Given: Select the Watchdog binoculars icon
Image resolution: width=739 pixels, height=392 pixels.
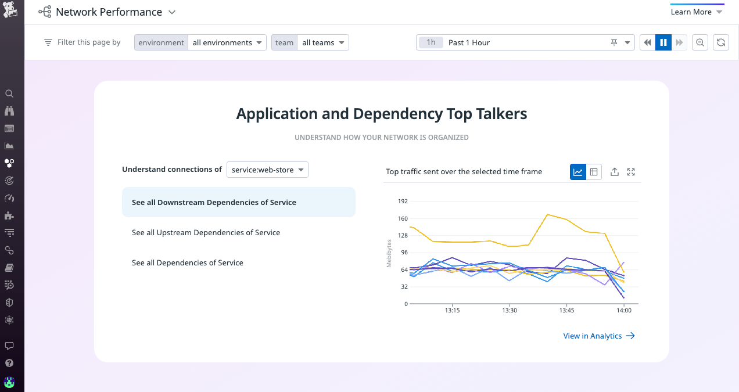Looking at the screenshot, I should (x=9, y=110).
